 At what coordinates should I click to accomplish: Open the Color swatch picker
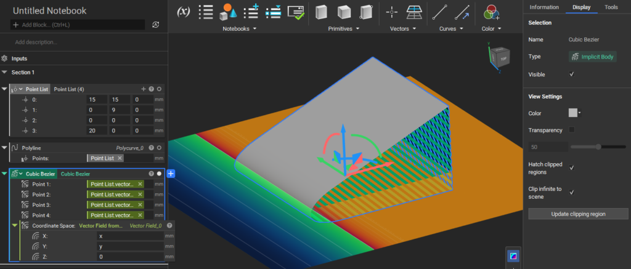pos(574,113)
